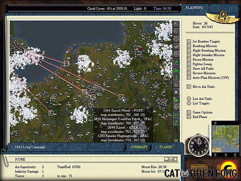Toggle the AP map filter button
The width and height of the screenshot is (241, 181).
[x=176, y=47]
